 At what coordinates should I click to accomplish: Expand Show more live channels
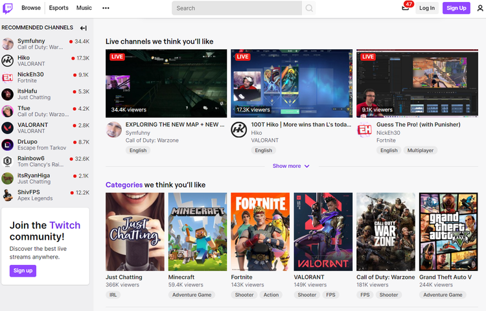tap(291, 166)
